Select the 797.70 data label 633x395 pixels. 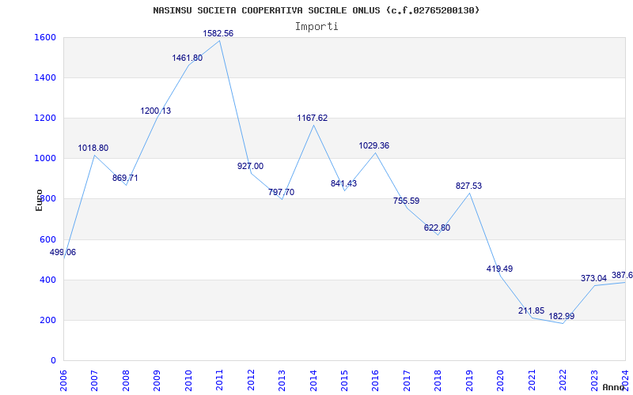click(282, 192)
